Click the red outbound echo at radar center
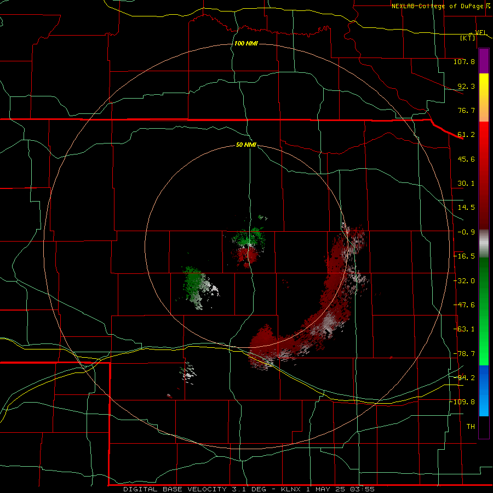 (247, 256)
